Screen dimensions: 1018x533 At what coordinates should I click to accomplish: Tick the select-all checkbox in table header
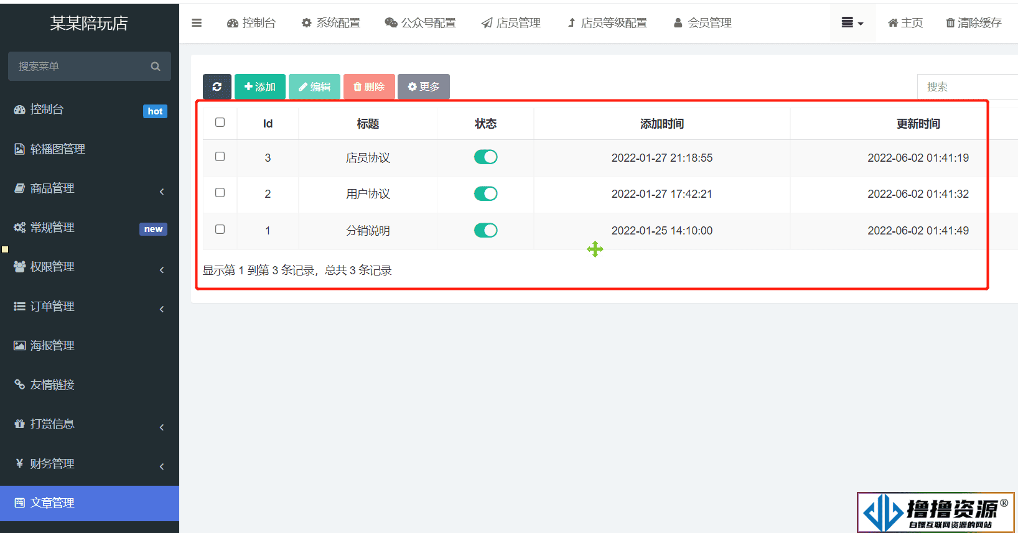pos(220,122)
